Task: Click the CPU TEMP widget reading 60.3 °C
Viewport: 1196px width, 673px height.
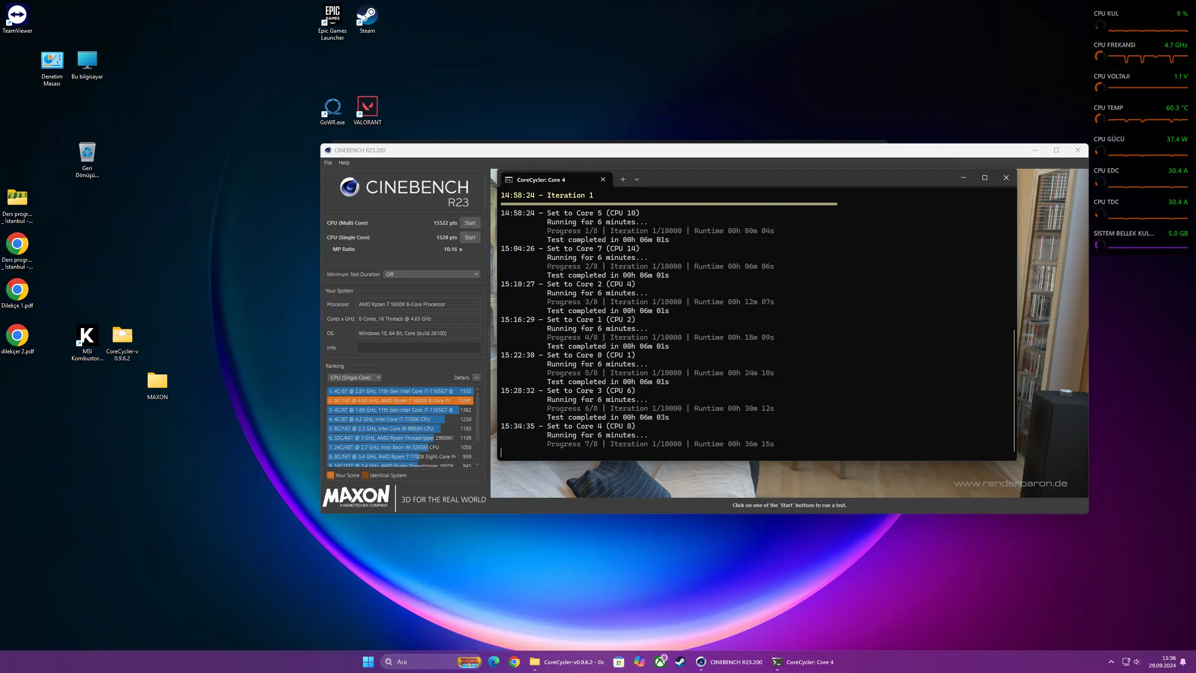Action: (1140, 114)
